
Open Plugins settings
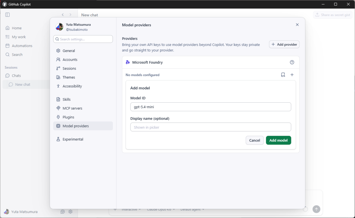[x=83, y=117]
